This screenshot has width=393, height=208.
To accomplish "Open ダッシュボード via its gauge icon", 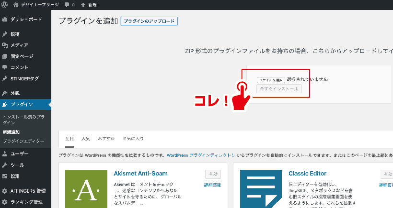I will 5,20.
